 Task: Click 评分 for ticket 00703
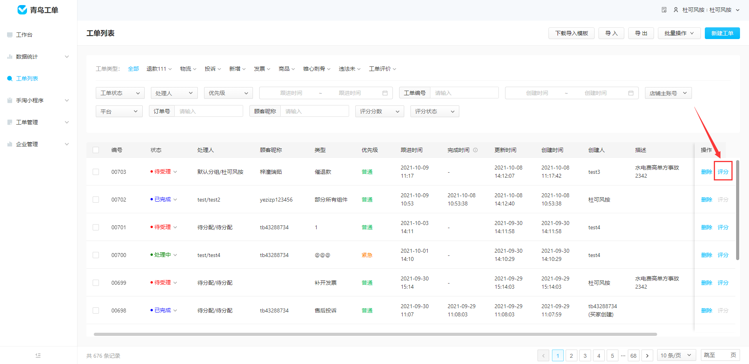pyautogui.click(x=723, y=172)
